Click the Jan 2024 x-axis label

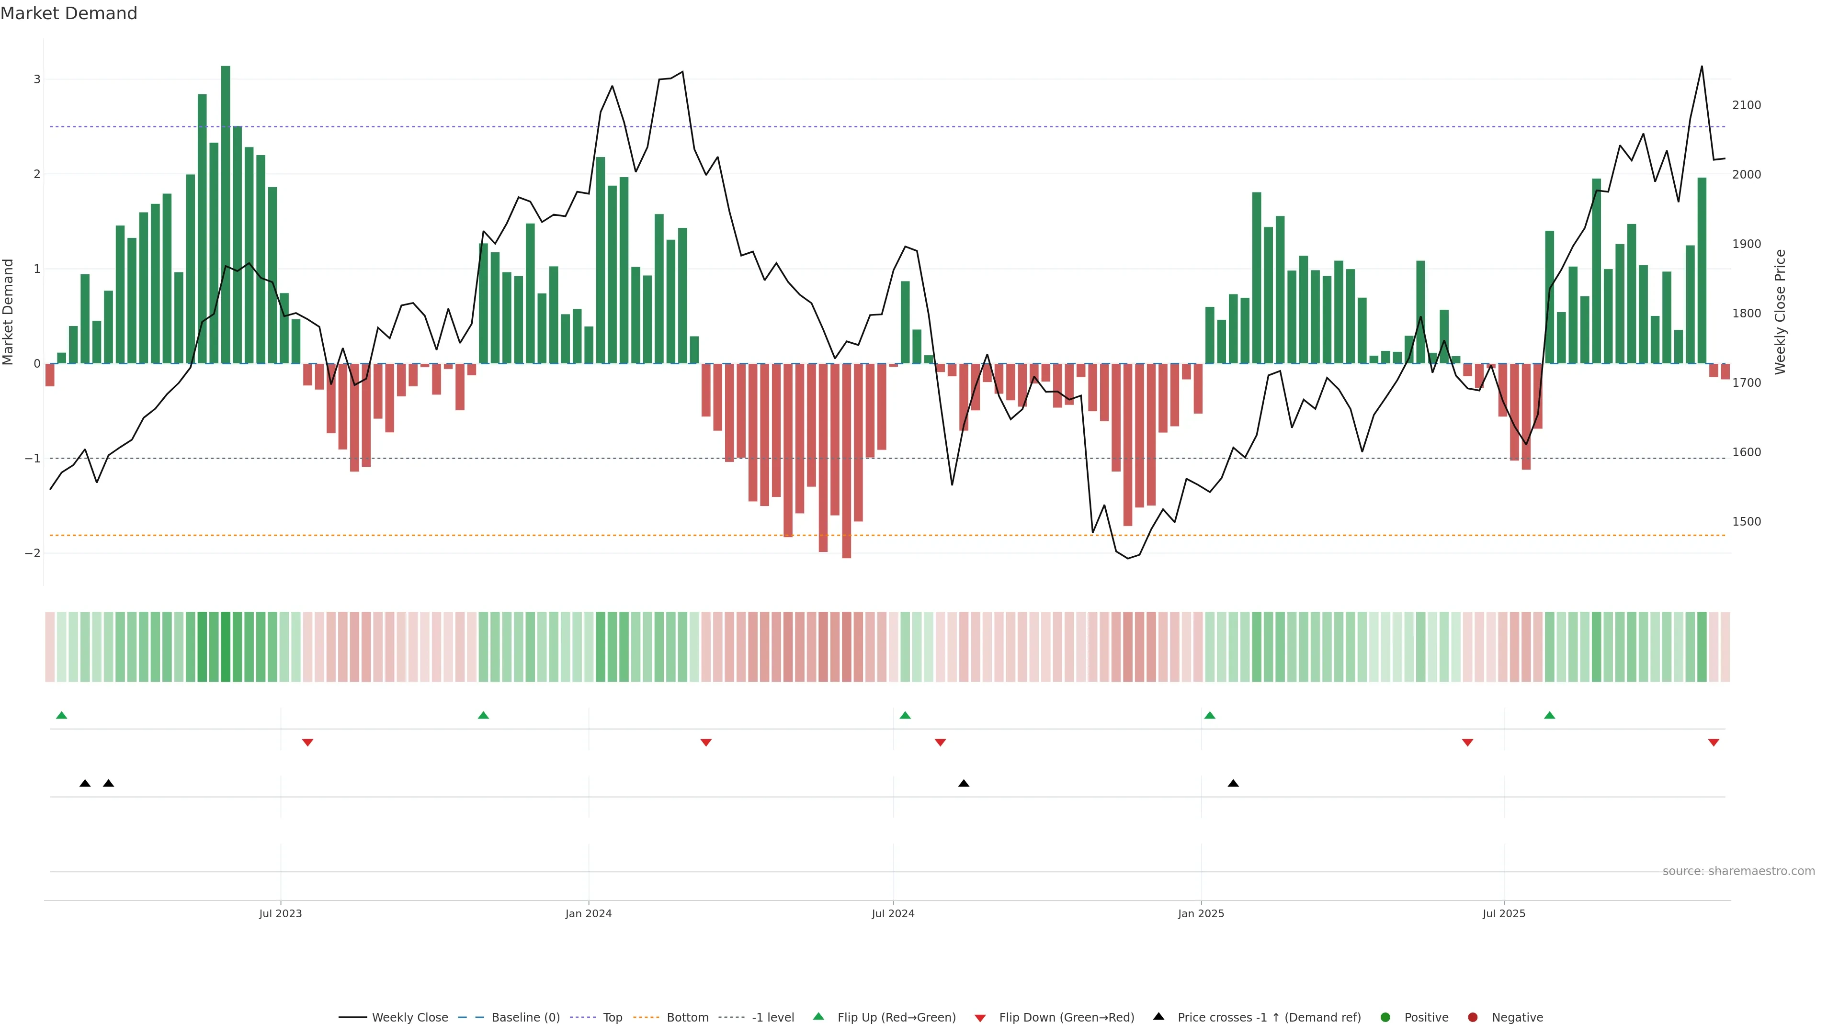588,913
